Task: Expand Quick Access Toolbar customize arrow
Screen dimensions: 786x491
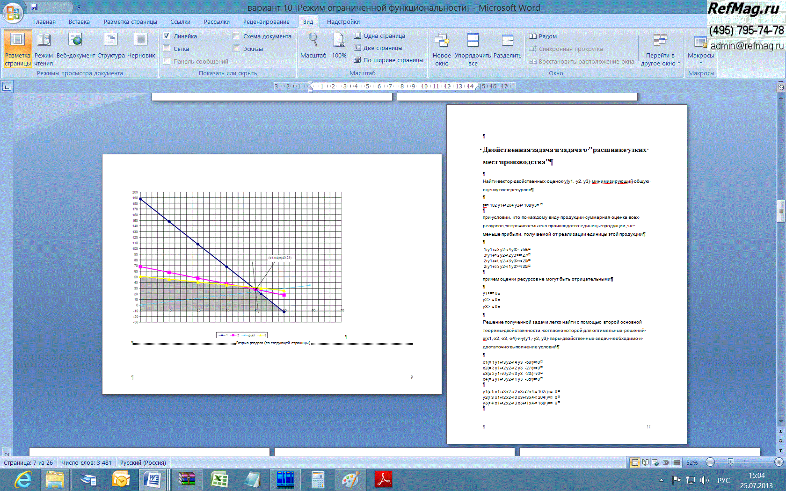Action: [79, 7]
